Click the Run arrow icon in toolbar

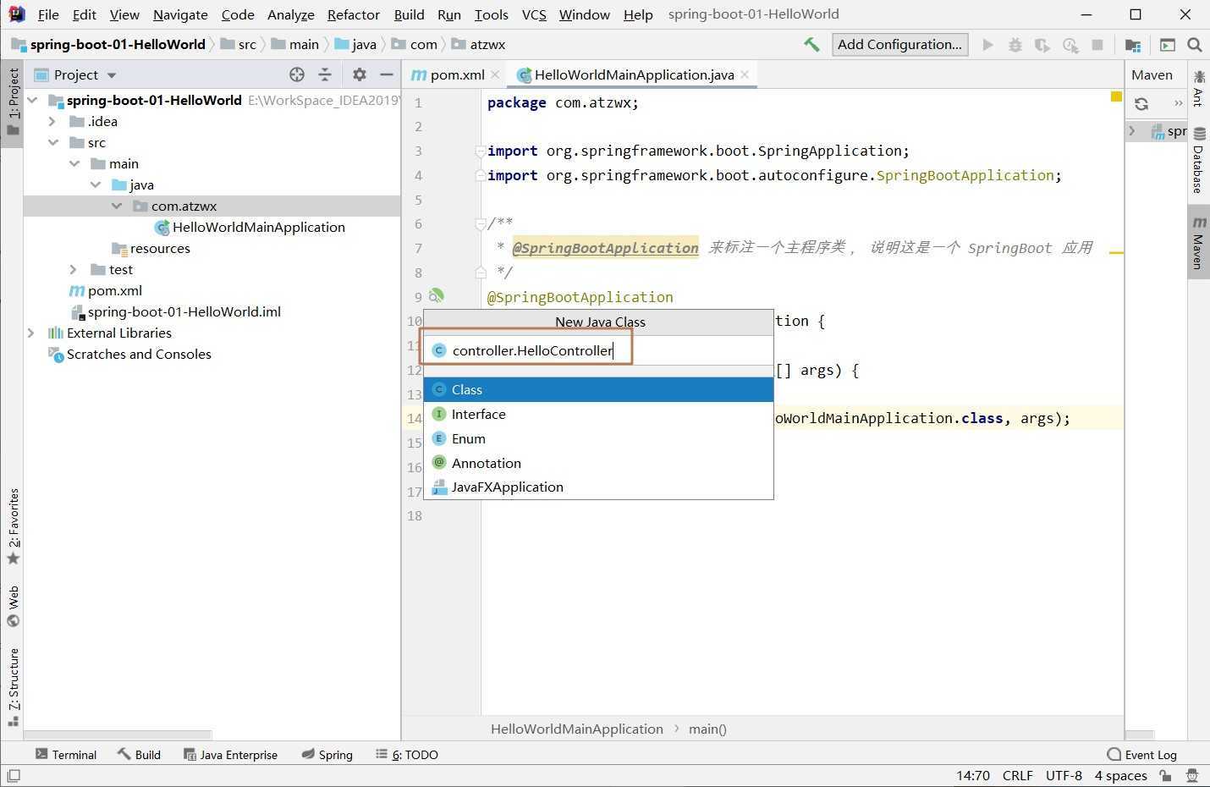[x=987, y=45]
